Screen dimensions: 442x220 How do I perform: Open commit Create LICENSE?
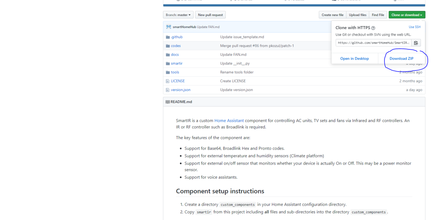click(x=233, y=81)
